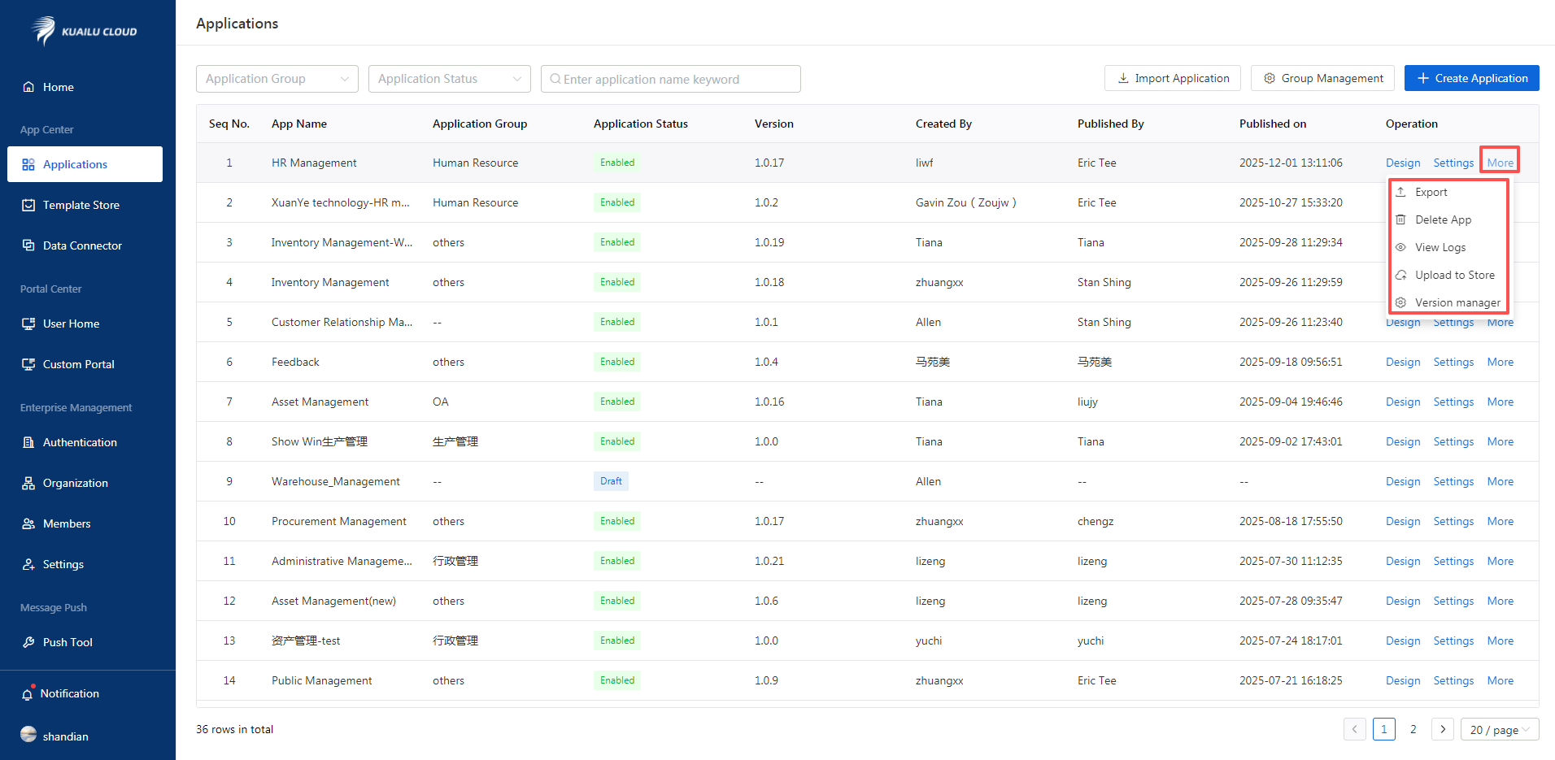The height and width of the screenshot is (760, 1555).
Task: Select Export from the More menu
Action: [1431, 193]
